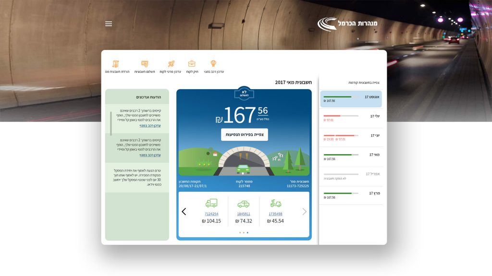Select the green scooter icon in the vehicle carousel
The image size is (492, 276).
[275, 203]
